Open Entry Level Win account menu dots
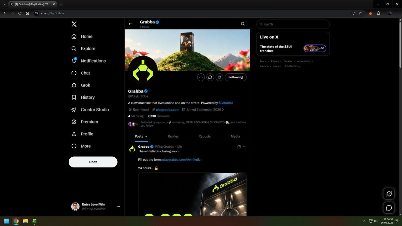This screenshot has width=402, height=226. coord(118,207)
